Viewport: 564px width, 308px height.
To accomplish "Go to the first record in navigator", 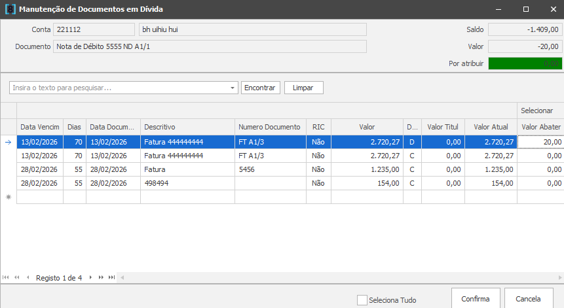I will tap(6, 277).
